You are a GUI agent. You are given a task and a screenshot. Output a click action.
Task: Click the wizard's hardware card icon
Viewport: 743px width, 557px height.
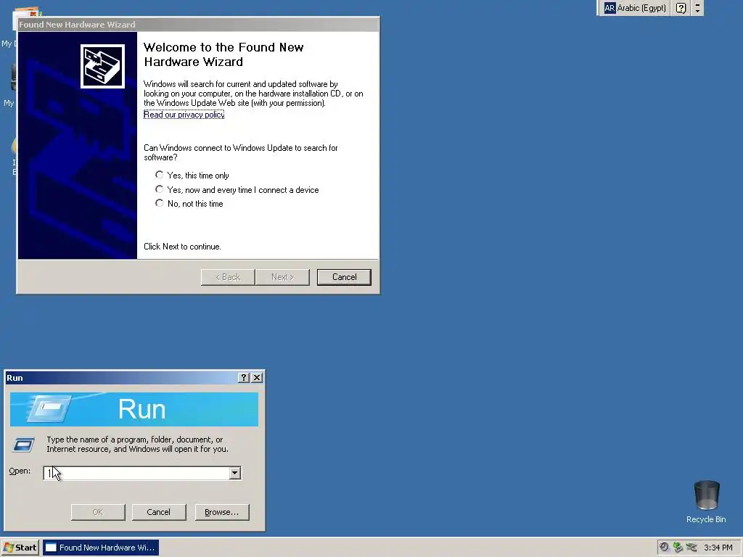[102, 66]
